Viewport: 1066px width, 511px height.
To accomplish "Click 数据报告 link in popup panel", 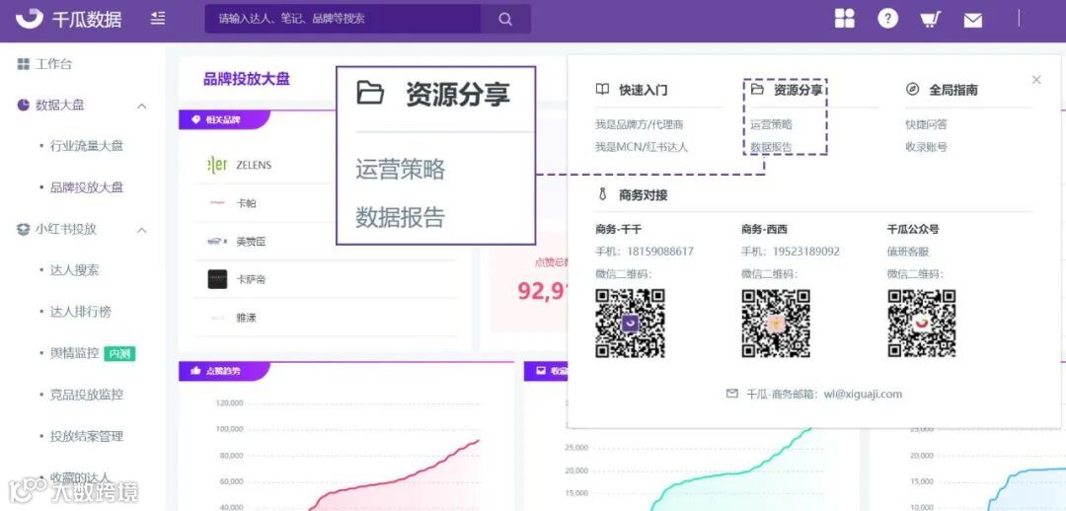I will [771, 147].
